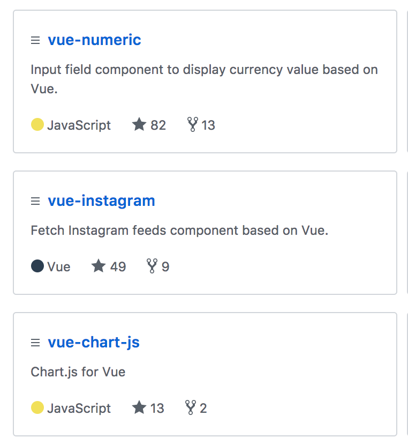The image size is (408, 445).
Task: Click the star icon on vue-chart-js card
Action: pos(139,407)
